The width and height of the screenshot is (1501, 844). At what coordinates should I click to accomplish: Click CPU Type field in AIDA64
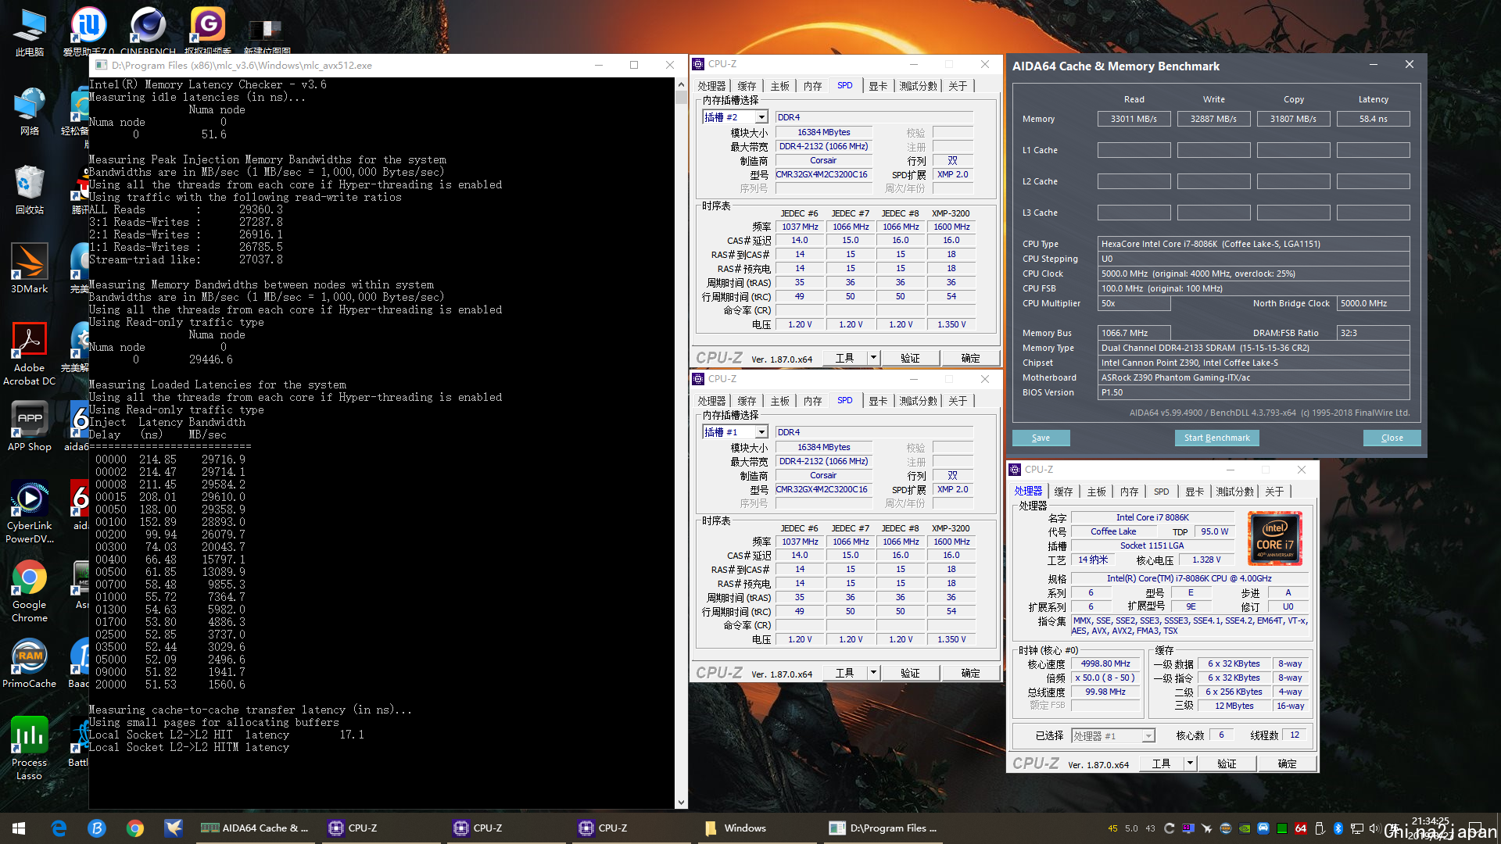1254,244
